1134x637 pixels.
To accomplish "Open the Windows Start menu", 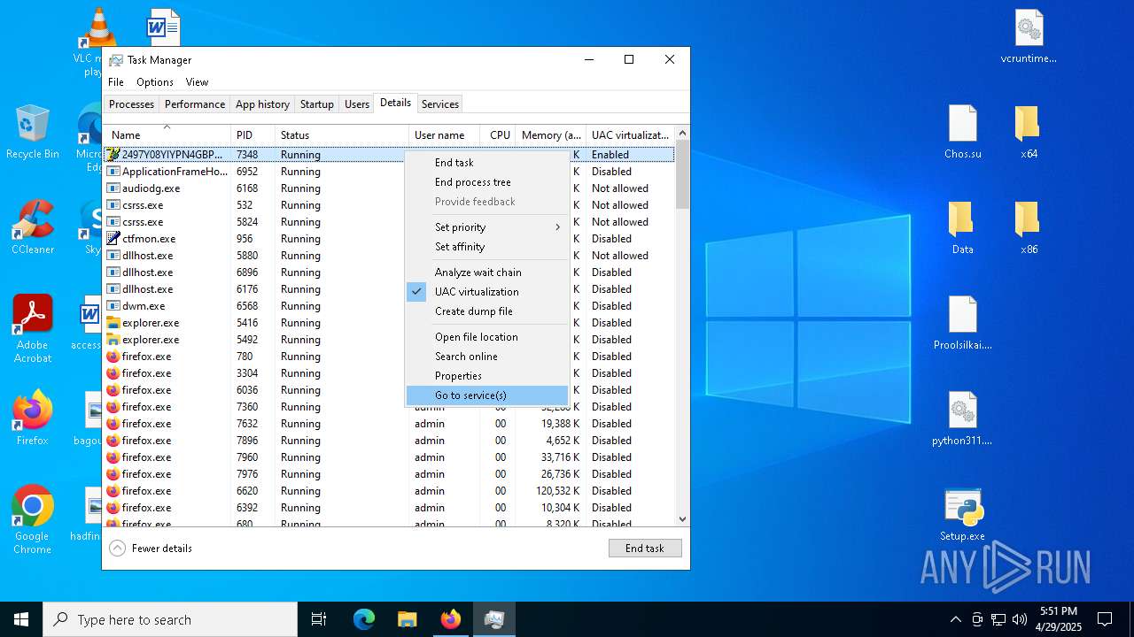I will (21, 619).
